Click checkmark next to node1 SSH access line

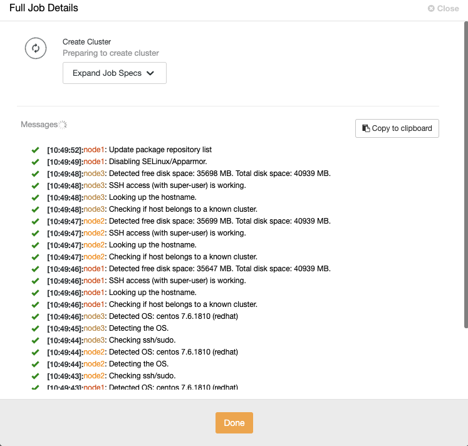pos(35,281)
